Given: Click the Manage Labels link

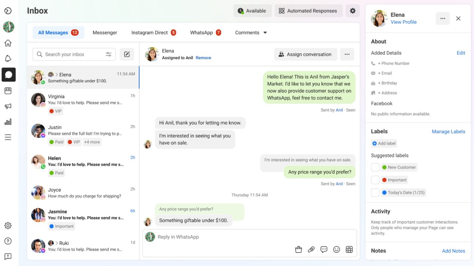Looking at the screenshot, I should tap(448, 132).
